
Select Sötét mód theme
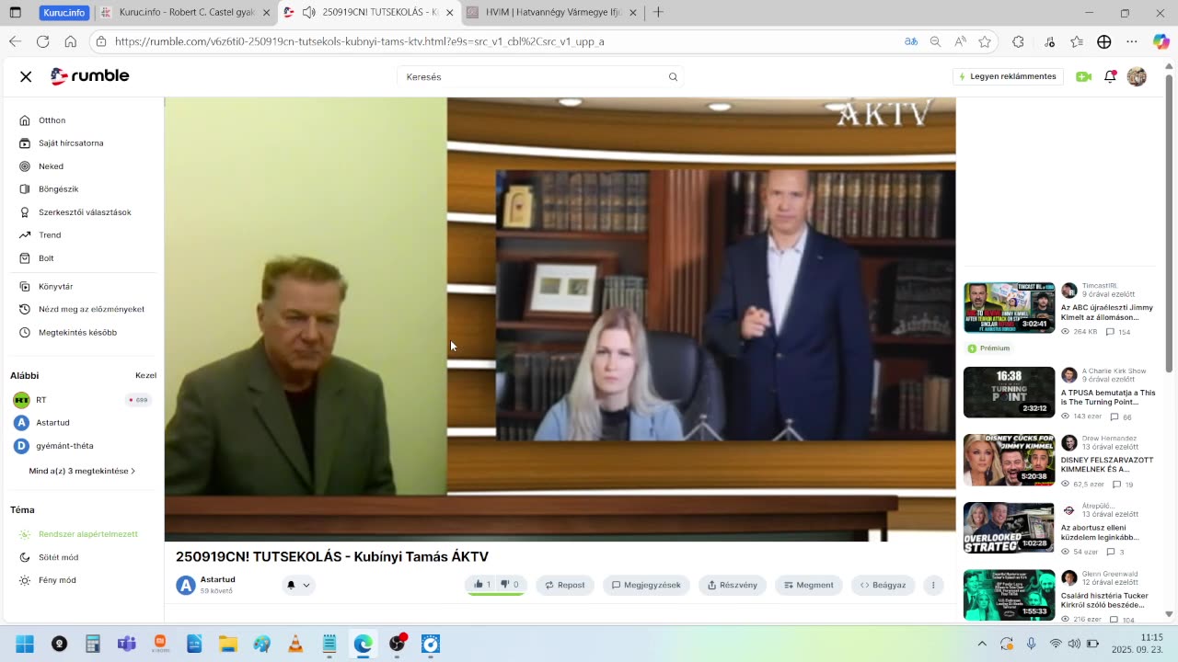coord(58,557)
